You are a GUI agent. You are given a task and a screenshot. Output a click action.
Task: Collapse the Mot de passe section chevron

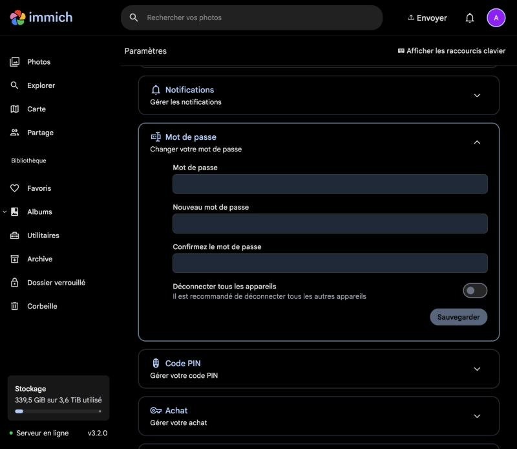tap(477, 142)
